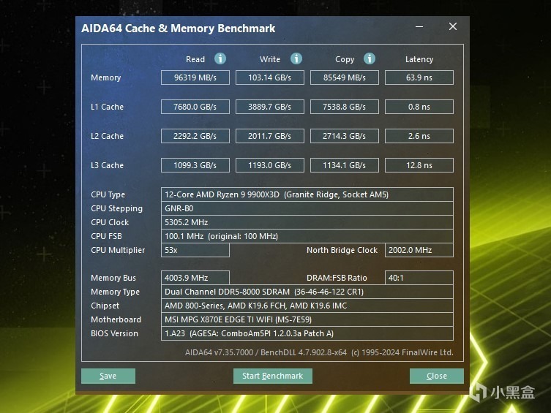Click the CPU Type field Ryzen 9 9900X3D
551x413 pixels.
click(307, 194)
